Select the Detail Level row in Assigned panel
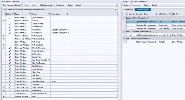 (x=156, y=25)
